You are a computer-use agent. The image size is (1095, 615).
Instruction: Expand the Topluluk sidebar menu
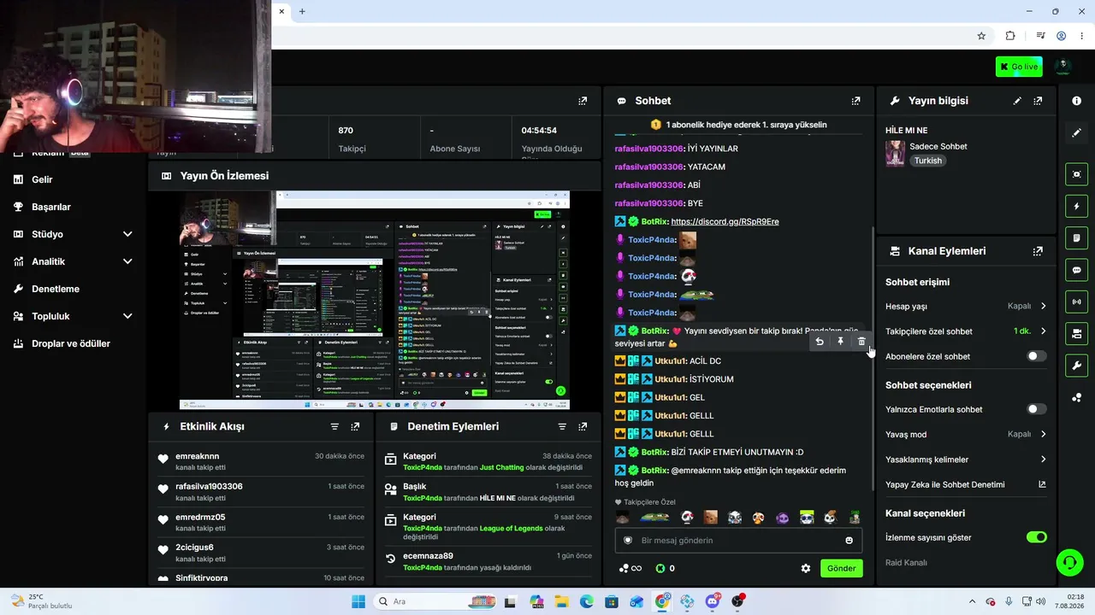[x=74, y=316]
